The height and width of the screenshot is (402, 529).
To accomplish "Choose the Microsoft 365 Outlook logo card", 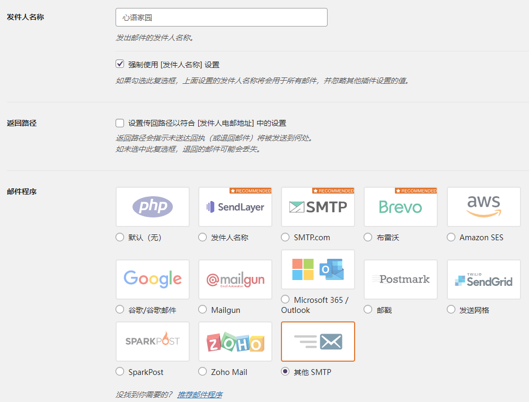I will pyautogui.click(x=318, y=269).
